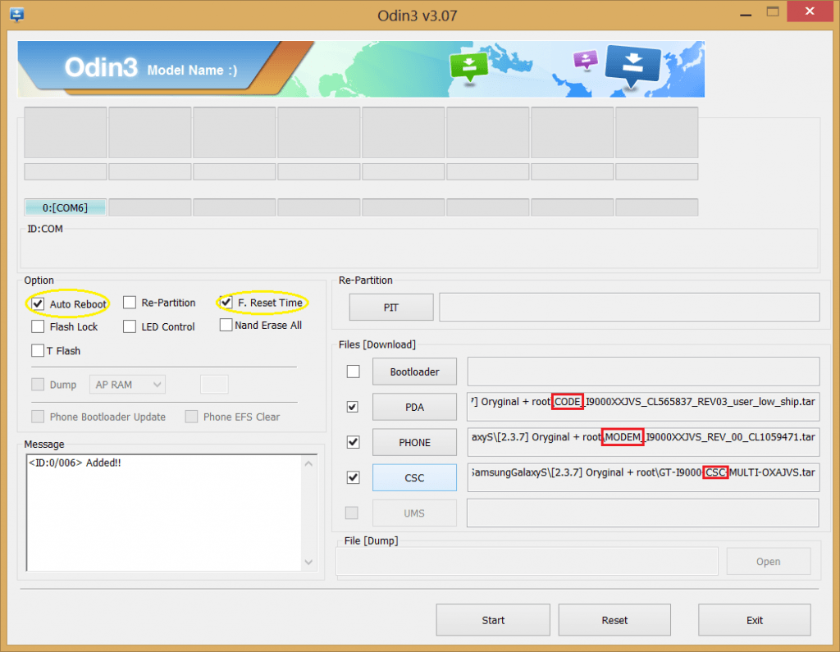The image size is (840, 652).
Task: Uncheck the CSC file checkbox
Action: click(353, 477)
